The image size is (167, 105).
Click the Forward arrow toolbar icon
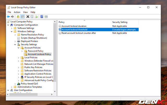pos(12,17)
